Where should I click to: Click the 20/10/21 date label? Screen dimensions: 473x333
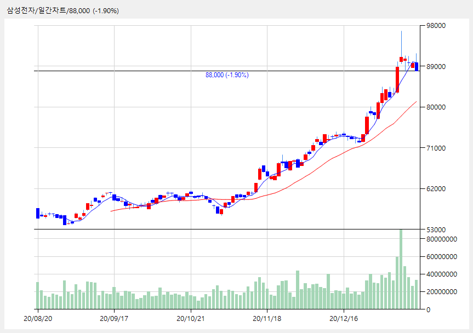191,319
